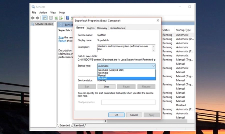Click the executable path text
This screenshot has height=134, width=225.
[x=116, y=60]
